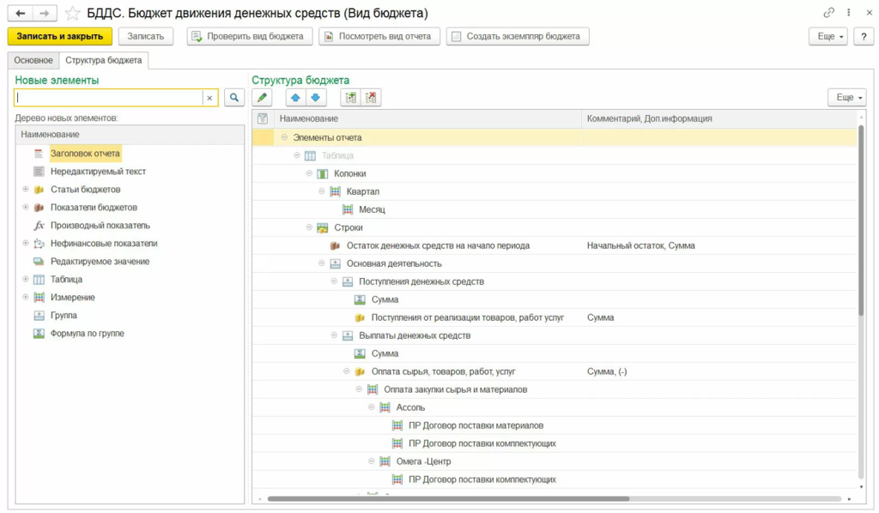Click the delete element icon with red cross
The width and height of the screenshot is (879, 513).
[371, 98]
